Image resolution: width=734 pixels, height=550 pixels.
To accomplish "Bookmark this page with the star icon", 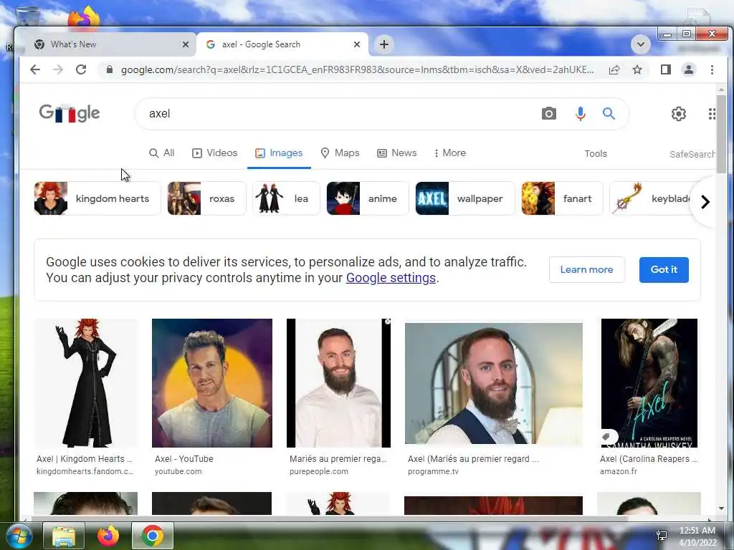I will point(637,69).
